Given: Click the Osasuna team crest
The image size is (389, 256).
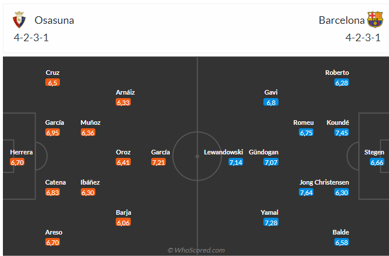Looking at the screenshot, I should [19, 20].
